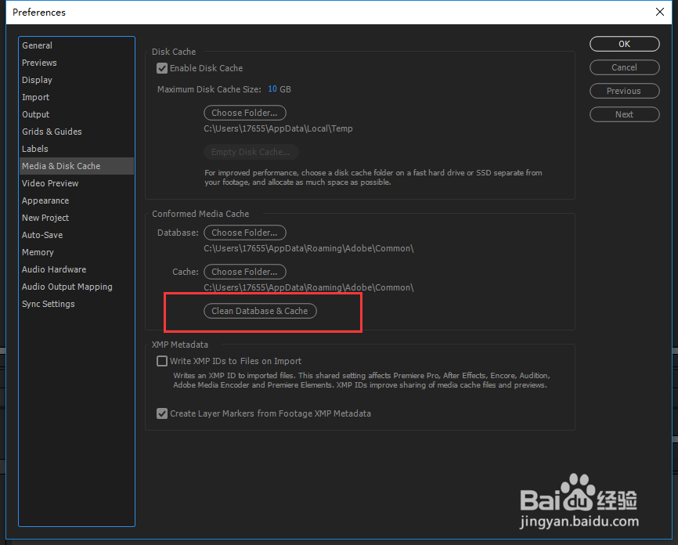The width and height of the screenshot is (678, 545).
Task: Go to Next preferences page
Action: pyautogui.click(x=625, y=114)
